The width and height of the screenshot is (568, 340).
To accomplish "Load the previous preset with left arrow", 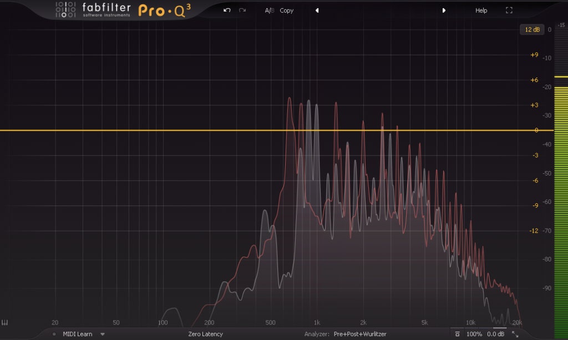I will tap(317, 11).
